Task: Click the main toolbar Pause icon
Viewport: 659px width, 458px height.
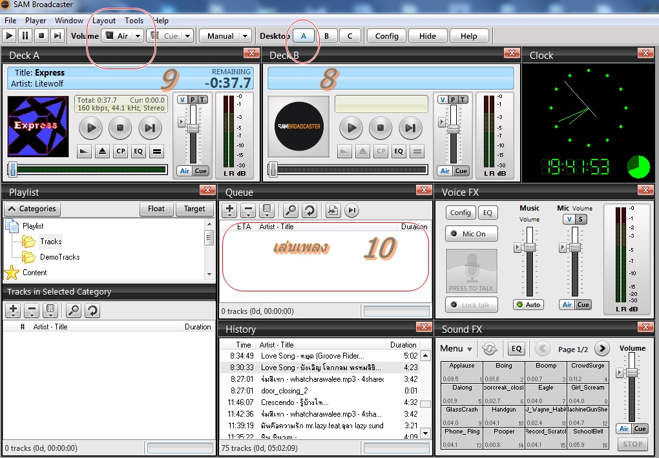Action: pyautogui.click(x=25, y=36)
